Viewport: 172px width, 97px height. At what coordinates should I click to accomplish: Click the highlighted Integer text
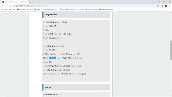tap(52, 58)
